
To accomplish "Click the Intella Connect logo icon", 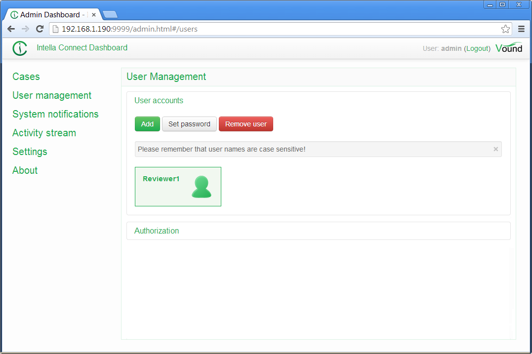I will 20,48.
